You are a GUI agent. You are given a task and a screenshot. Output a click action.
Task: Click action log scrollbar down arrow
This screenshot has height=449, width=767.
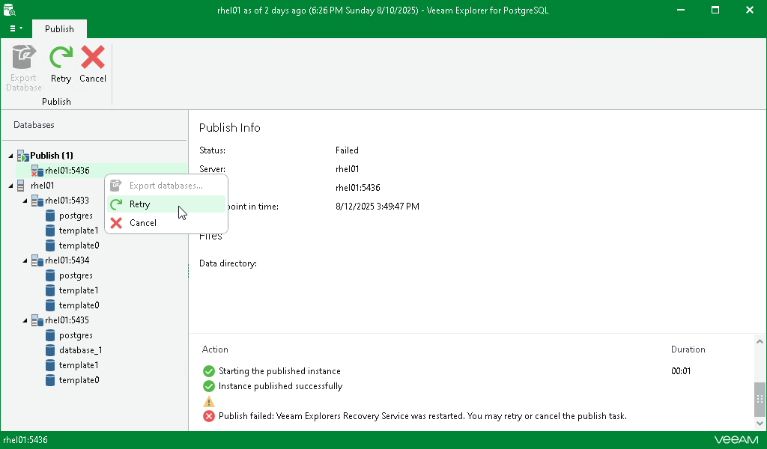coord(760,424)
